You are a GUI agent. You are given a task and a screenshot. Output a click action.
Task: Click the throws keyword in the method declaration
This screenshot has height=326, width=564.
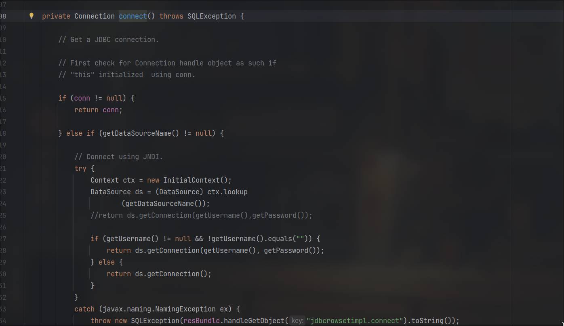171,16
